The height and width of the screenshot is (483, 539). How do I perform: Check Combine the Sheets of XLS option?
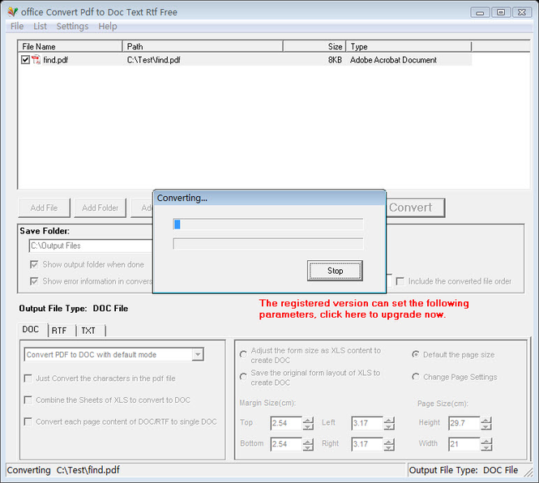pos(28,400)
